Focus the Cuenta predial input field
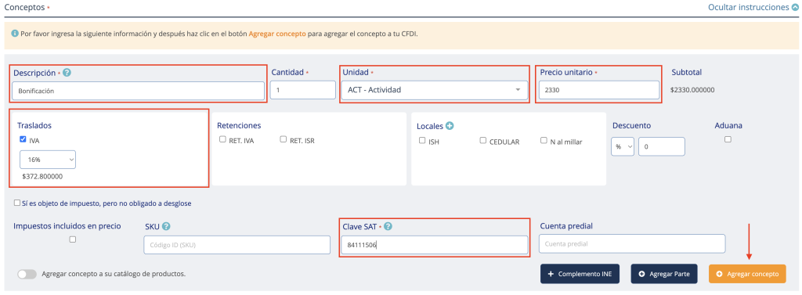This screenshot has height=295, width=802. coord(632,244)
